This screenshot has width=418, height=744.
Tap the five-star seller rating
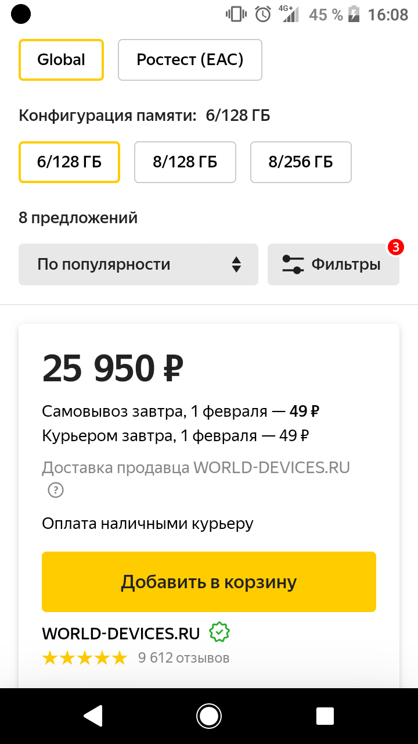pyautogui.click(x=85, y=658)
